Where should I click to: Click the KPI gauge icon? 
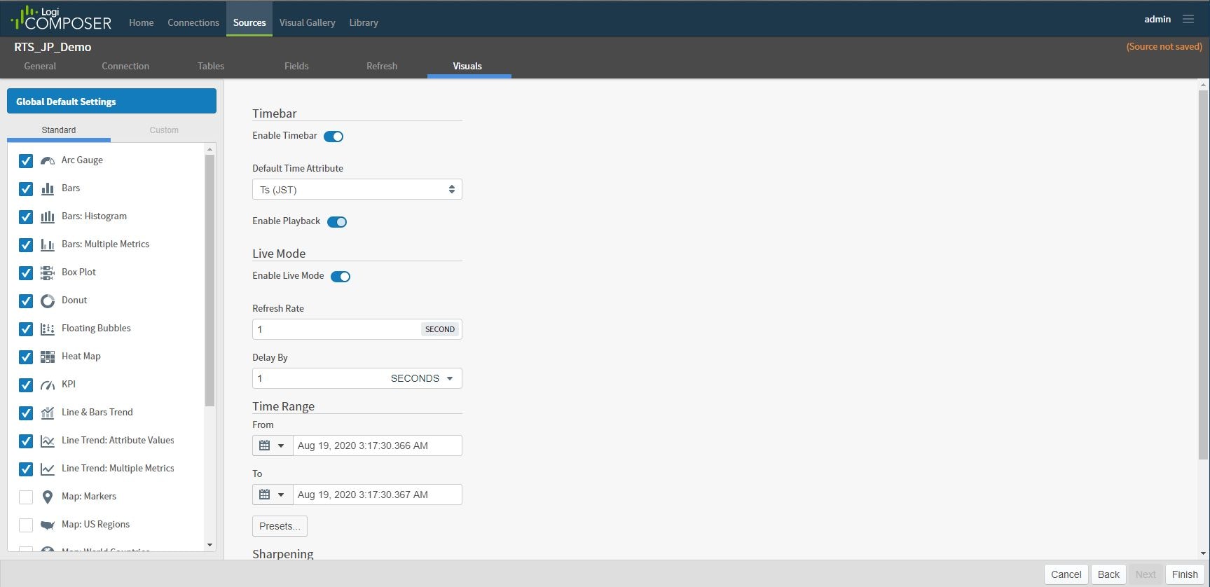[48, 385]
